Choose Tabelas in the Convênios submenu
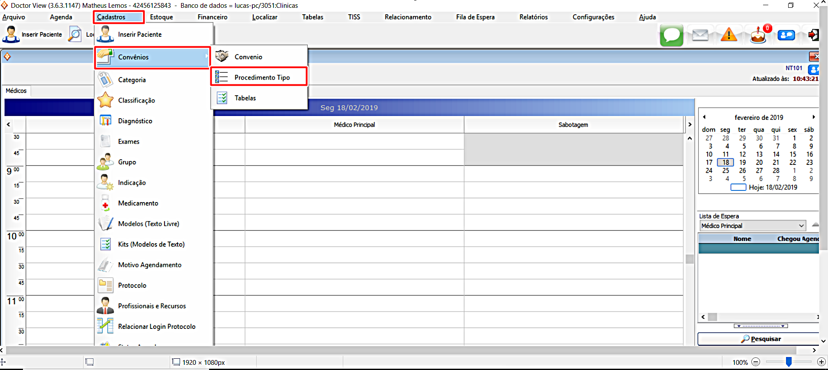Image resolution: width=828 pixels, height=370 pixels. click(245, 98)
